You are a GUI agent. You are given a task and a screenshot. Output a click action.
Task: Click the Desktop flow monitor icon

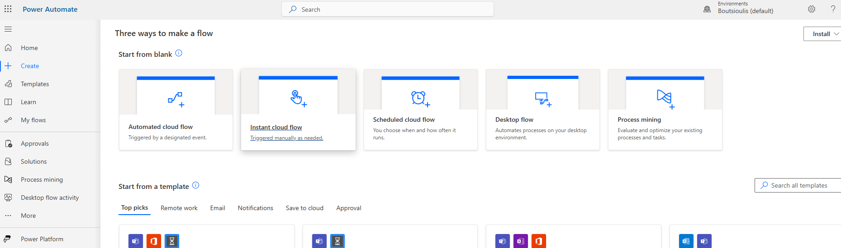tap(543, 99)
